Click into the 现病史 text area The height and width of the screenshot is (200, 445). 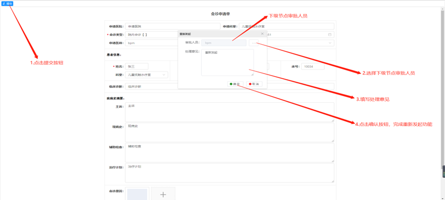pyautogui.click(x=230, y=132)
